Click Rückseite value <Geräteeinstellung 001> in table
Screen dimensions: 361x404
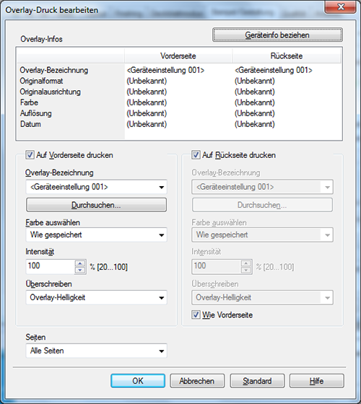(274, 70)
